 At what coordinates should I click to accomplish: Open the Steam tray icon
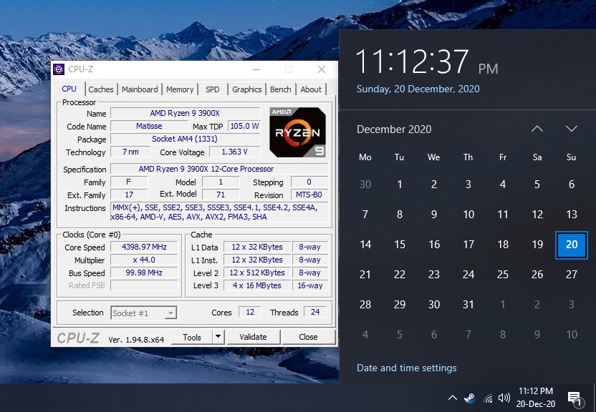(x=470, y=398)
